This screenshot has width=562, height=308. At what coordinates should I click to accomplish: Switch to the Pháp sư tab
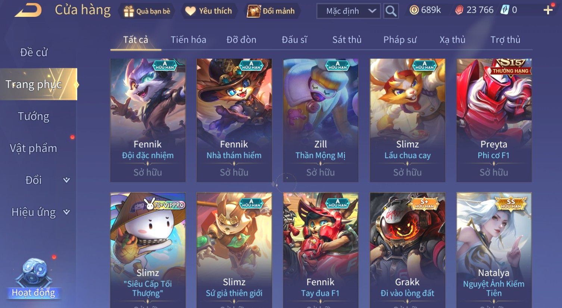[400, 40]
